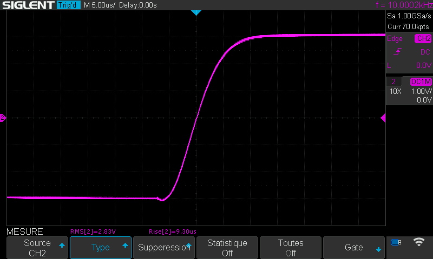Screen dimensions: 433x259
Task: Click the SIGLENT logo
Action: 28,5
